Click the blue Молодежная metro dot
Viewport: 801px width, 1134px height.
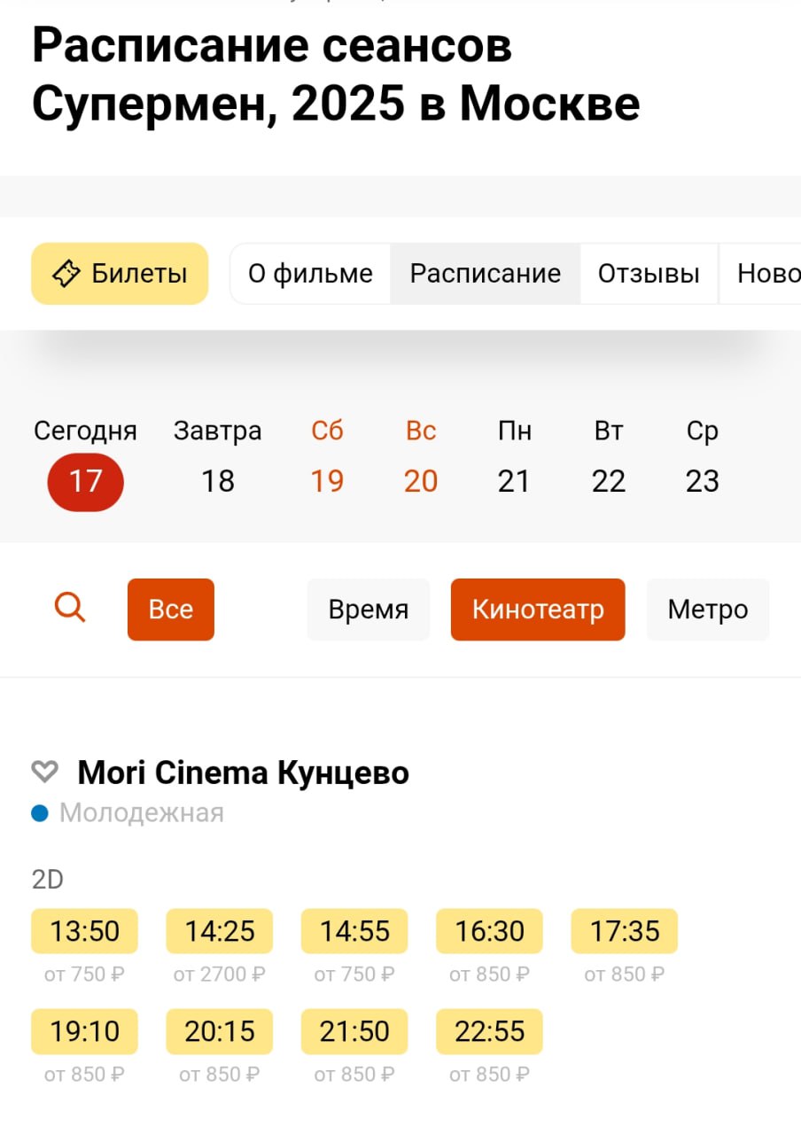coord(40,812)
